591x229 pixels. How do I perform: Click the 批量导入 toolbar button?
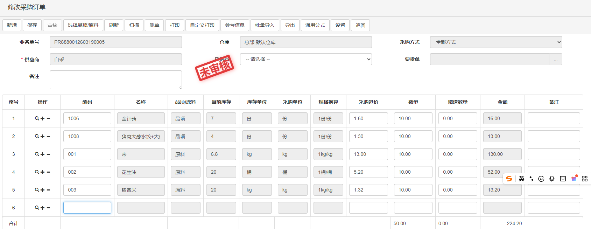tap(265, 25)
